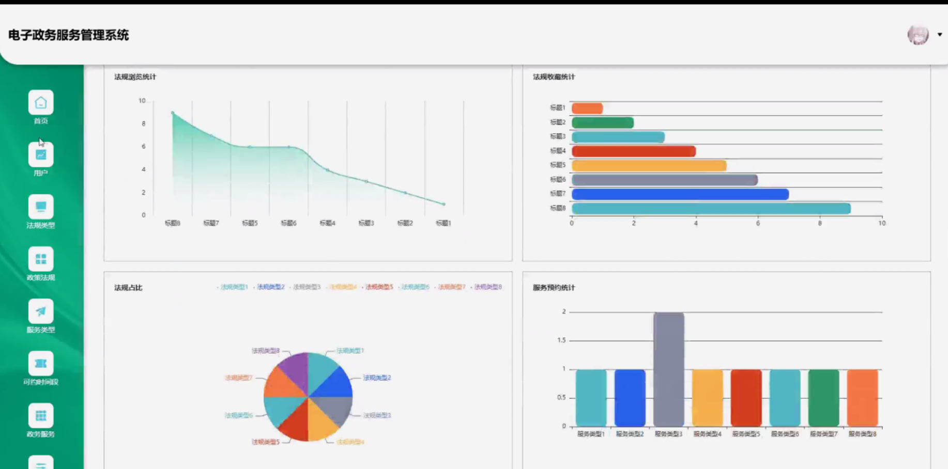The image size is (948, 469).
Task: Toggle the 法规类型8 legend entry
Action: [x=486, y=287]
